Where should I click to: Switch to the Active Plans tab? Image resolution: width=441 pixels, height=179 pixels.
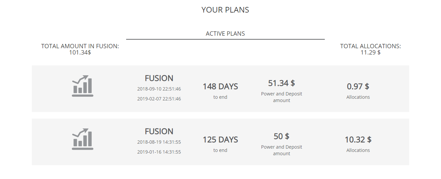(225, 34)
